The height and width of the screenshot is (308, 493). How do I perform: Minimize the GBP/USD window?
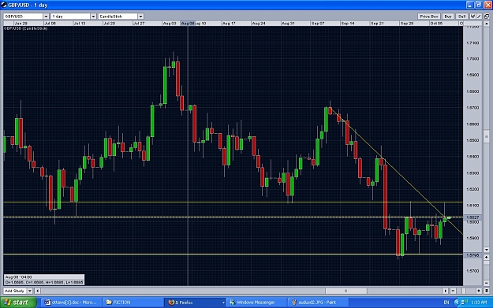(x=470, y=5)
